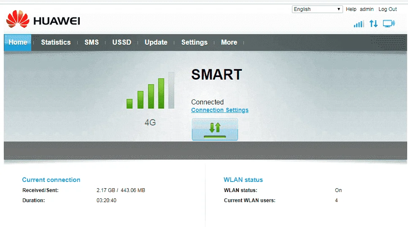Click the WLAN status heading

click(x=243, y=180)
